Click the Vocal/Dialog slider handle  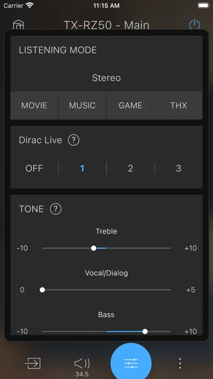point(42,290)
